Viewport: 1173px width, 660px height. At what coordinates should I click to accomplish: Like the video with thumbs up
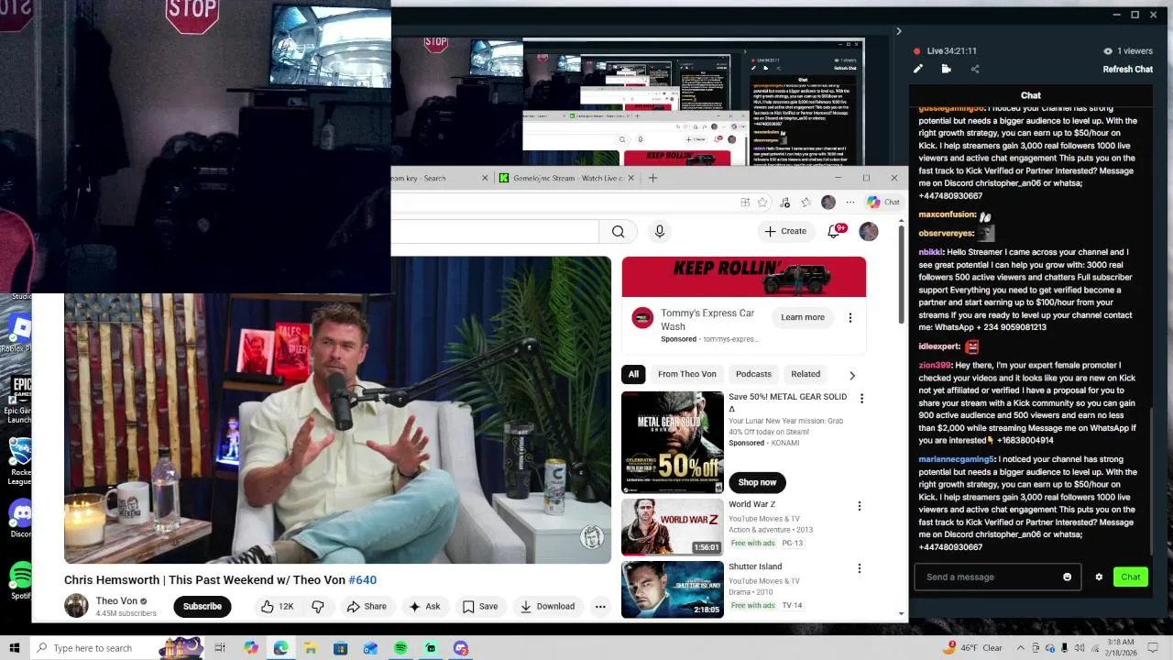coord(277,606)
